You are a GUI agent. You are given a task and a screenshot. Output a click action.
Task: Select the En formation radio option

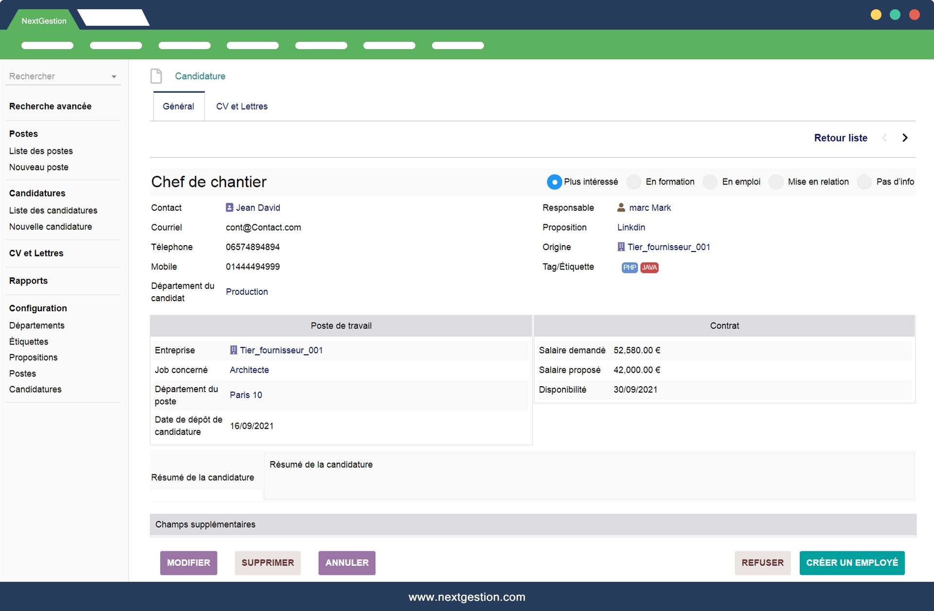(634, 182)
